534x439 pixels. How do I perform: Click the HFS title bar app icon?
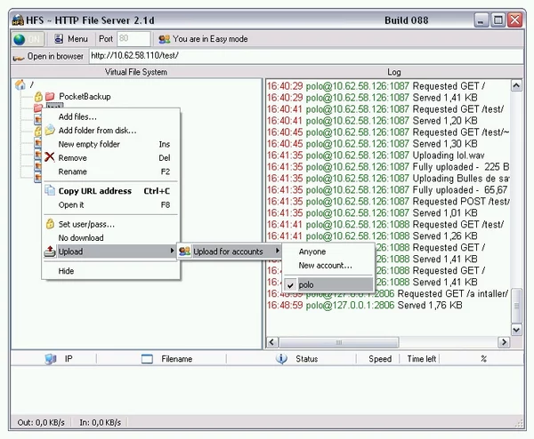[x=18, y=20]
